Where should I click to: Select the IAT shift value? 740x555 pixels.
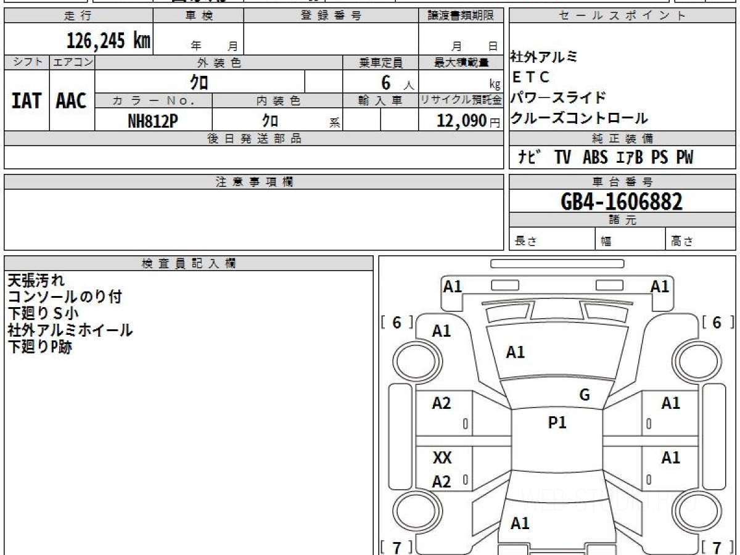coord(27,101)
